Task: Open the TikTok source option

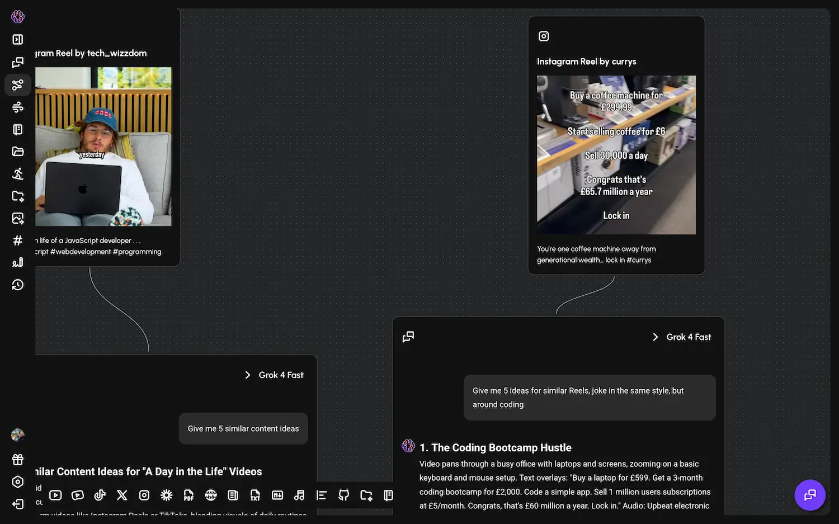Action: coord(100,495)
